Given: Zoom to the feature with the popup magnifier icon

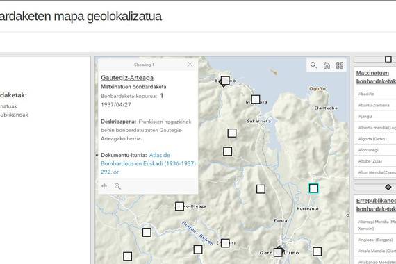Looking at the screenshot, I should (x=117, y=186).
